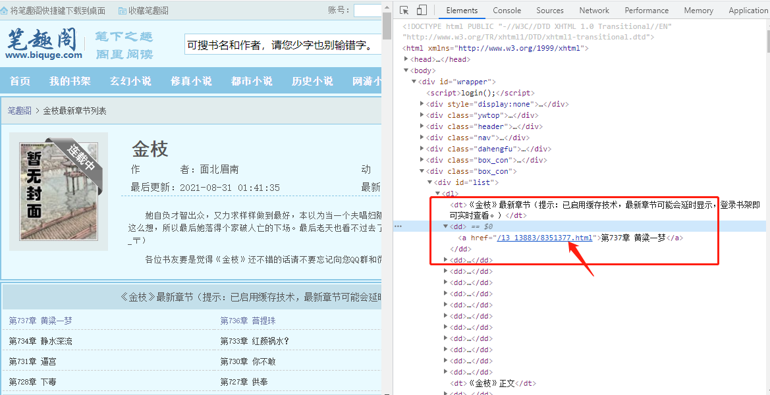770x395 pixels.
Task: Click the 笔趣阁 site logo
Action: [x=43, y=44]
